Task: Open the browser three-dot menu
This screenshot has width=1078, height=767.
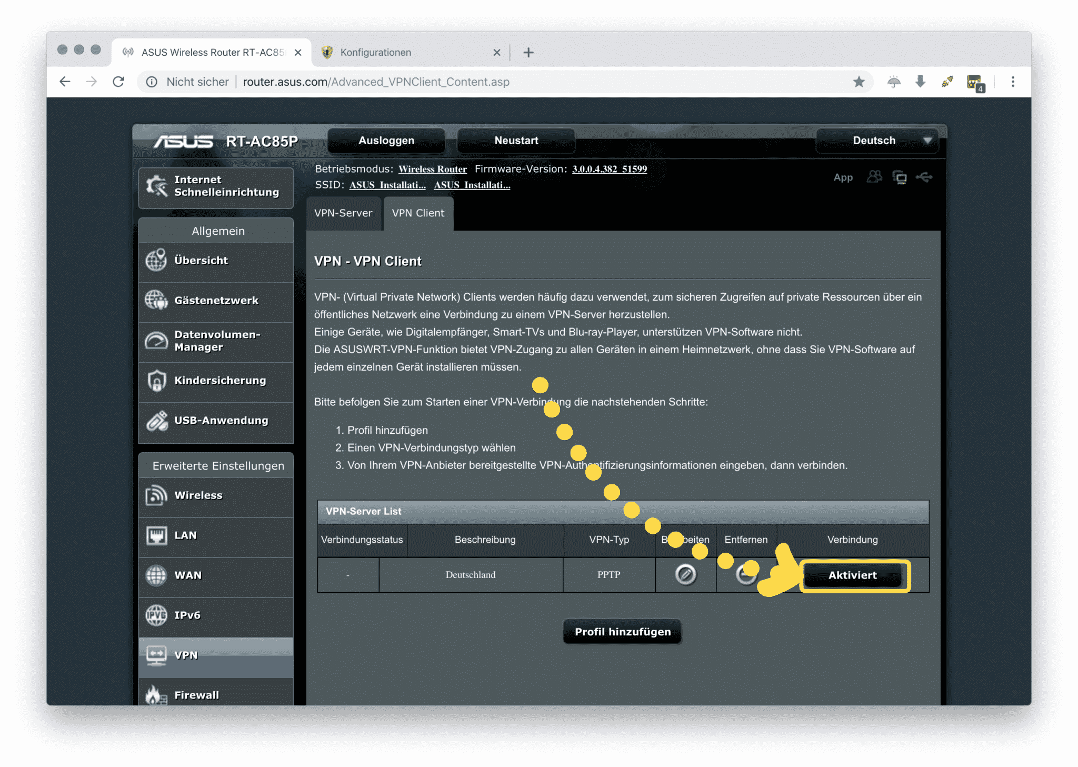Action: tap(1013, 82)
